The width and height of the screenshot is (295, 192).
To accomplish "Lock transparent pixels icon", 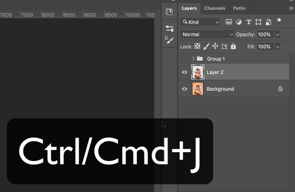I will pos(197,46).
